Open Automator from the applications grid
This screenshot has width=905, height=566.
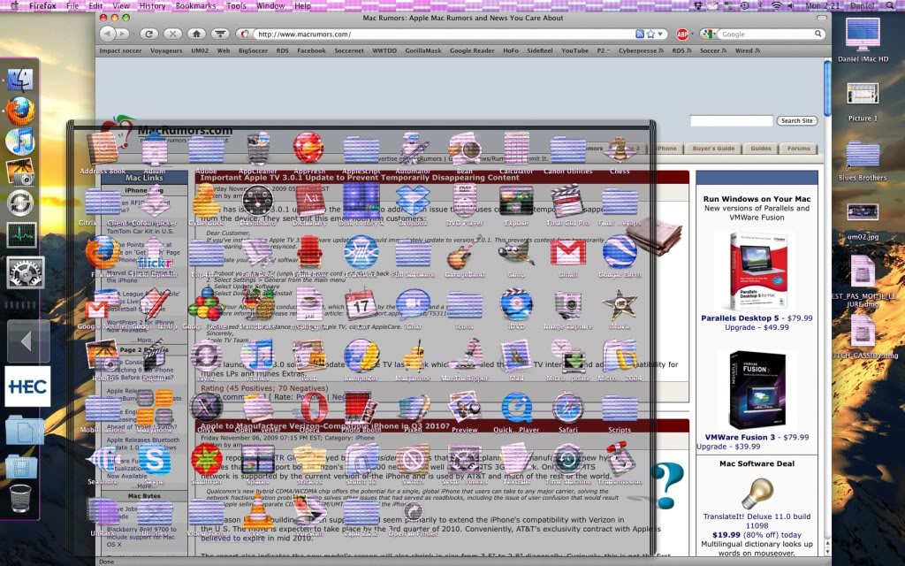[x=413, y=149]
